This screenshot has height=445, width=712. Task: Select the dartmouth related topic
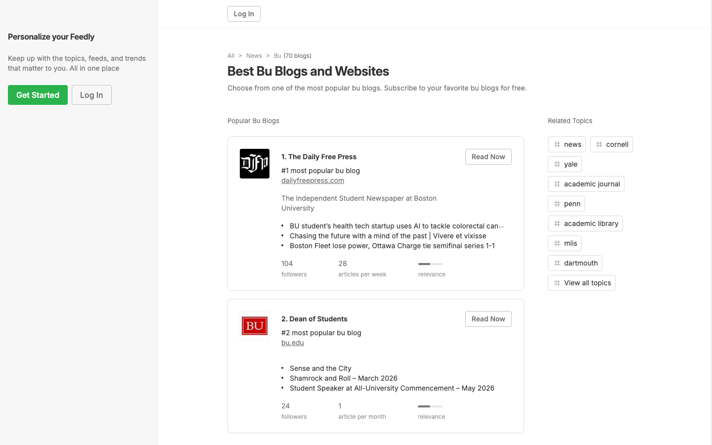coord(575,263)
